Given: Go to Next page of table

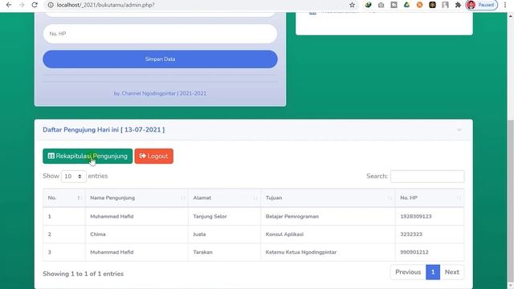Looking at the screenshot, I should 451,272.
